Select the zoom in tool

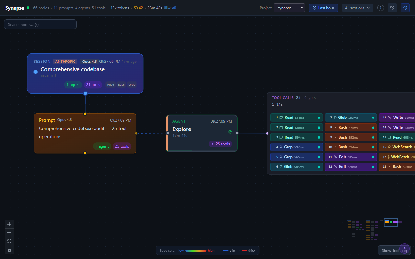(9, 224)
